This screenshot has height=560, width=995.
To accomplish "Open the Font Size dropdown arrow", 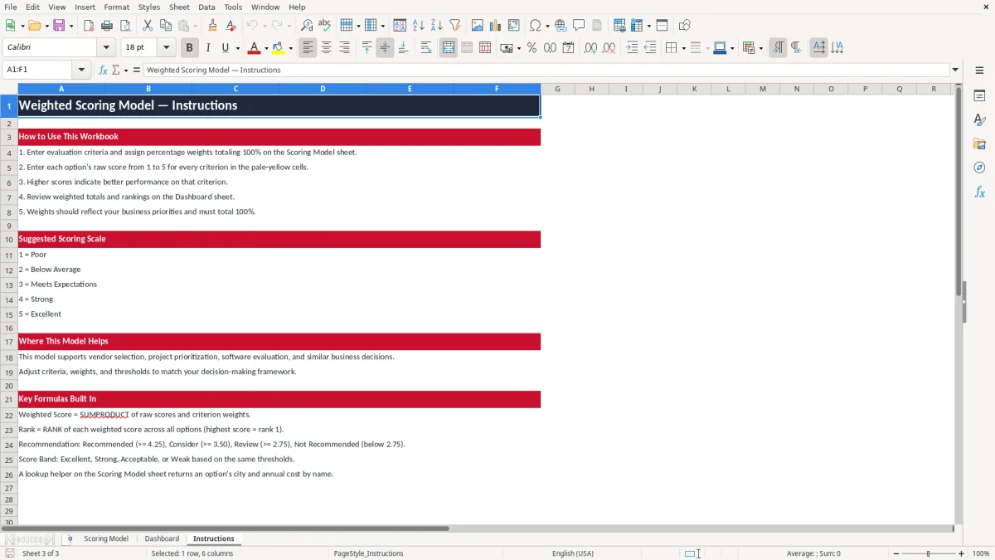I will point(167,48).
